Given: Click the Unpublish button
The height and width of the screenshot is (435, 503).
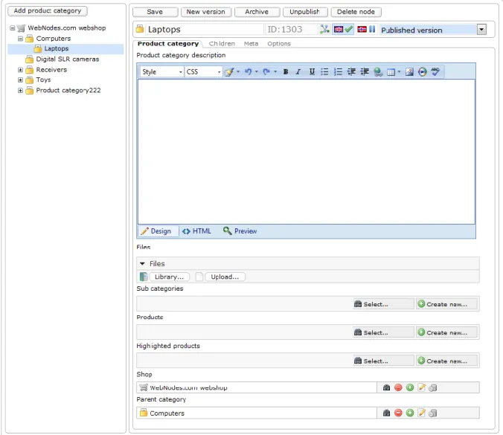Looking at the screenshot, I should coord(305,12).
